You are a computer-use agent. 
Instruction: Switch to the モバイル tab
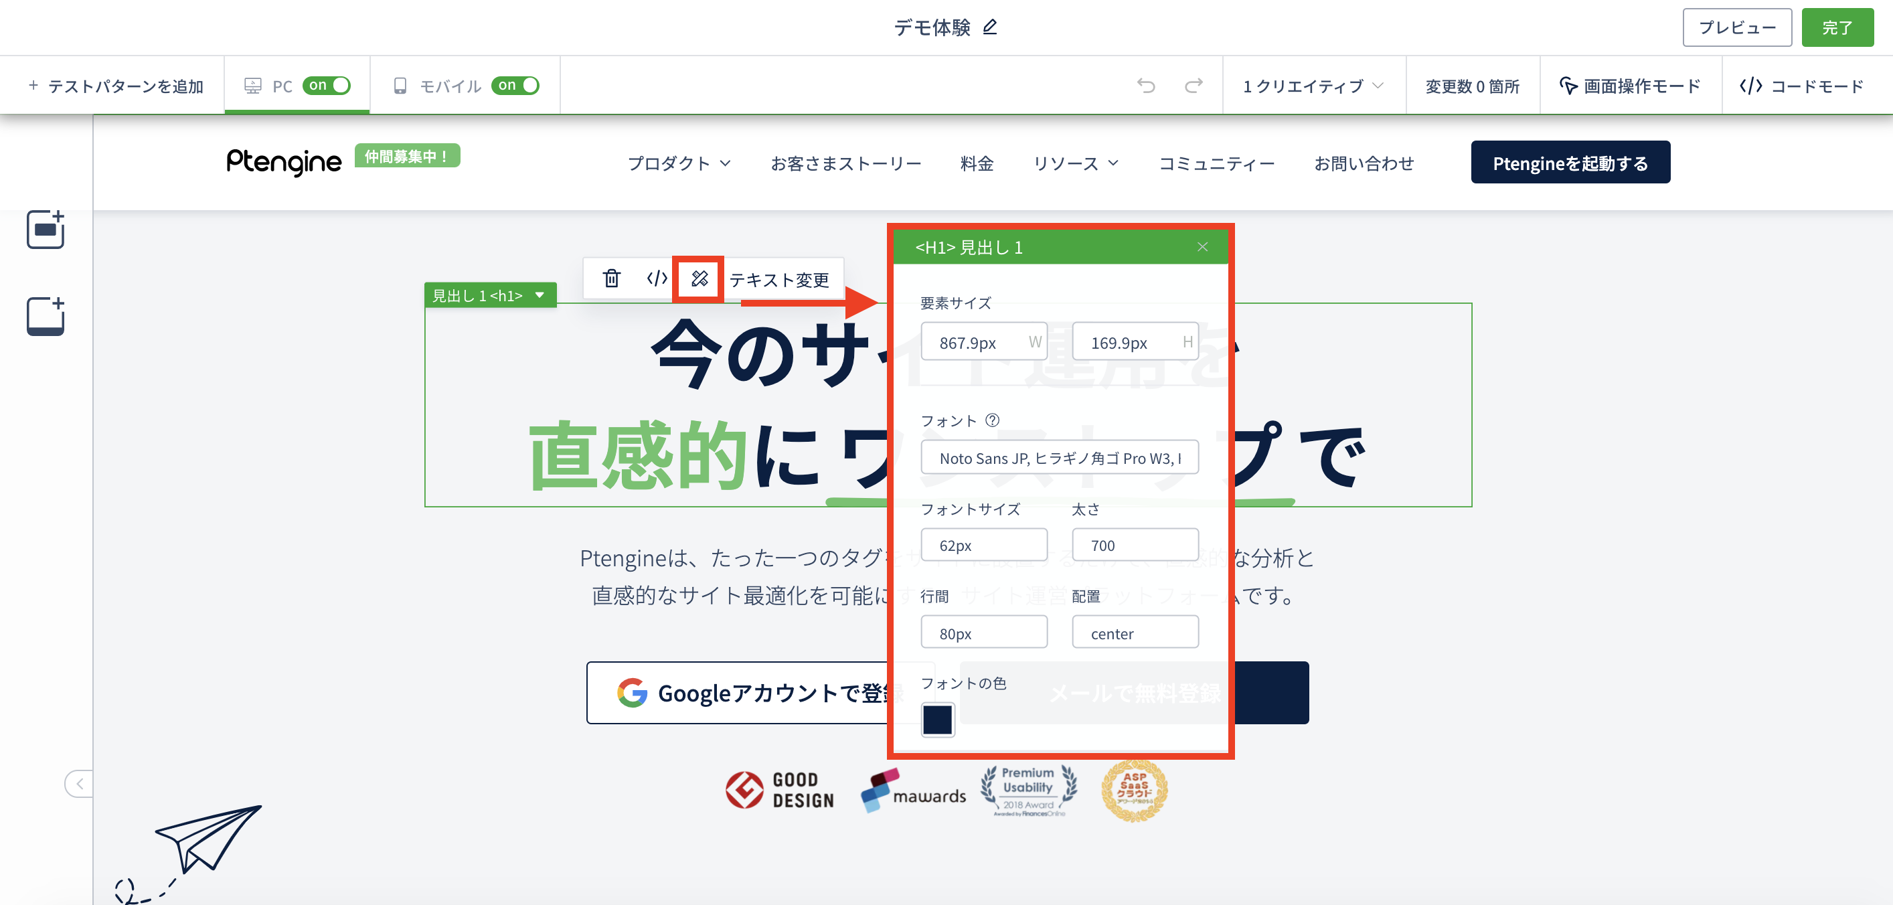pos(465,86)
